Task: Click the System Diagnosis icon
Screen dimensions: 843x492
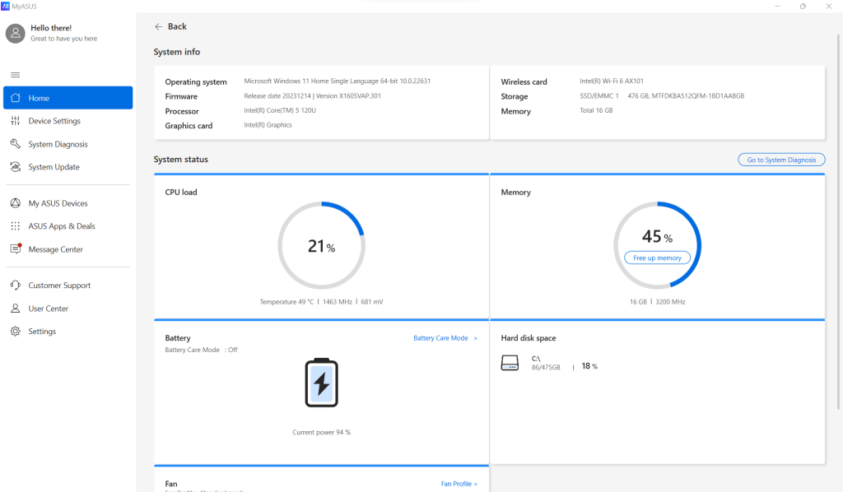Action: (x=15, y=144)
